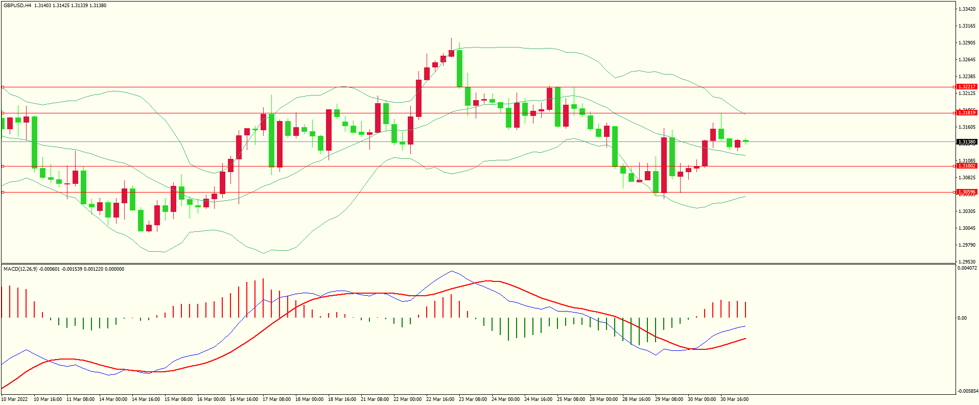Click the MACD(12,26,9) indicator label
Screen dimensions: 979x405
coord(20,269)
